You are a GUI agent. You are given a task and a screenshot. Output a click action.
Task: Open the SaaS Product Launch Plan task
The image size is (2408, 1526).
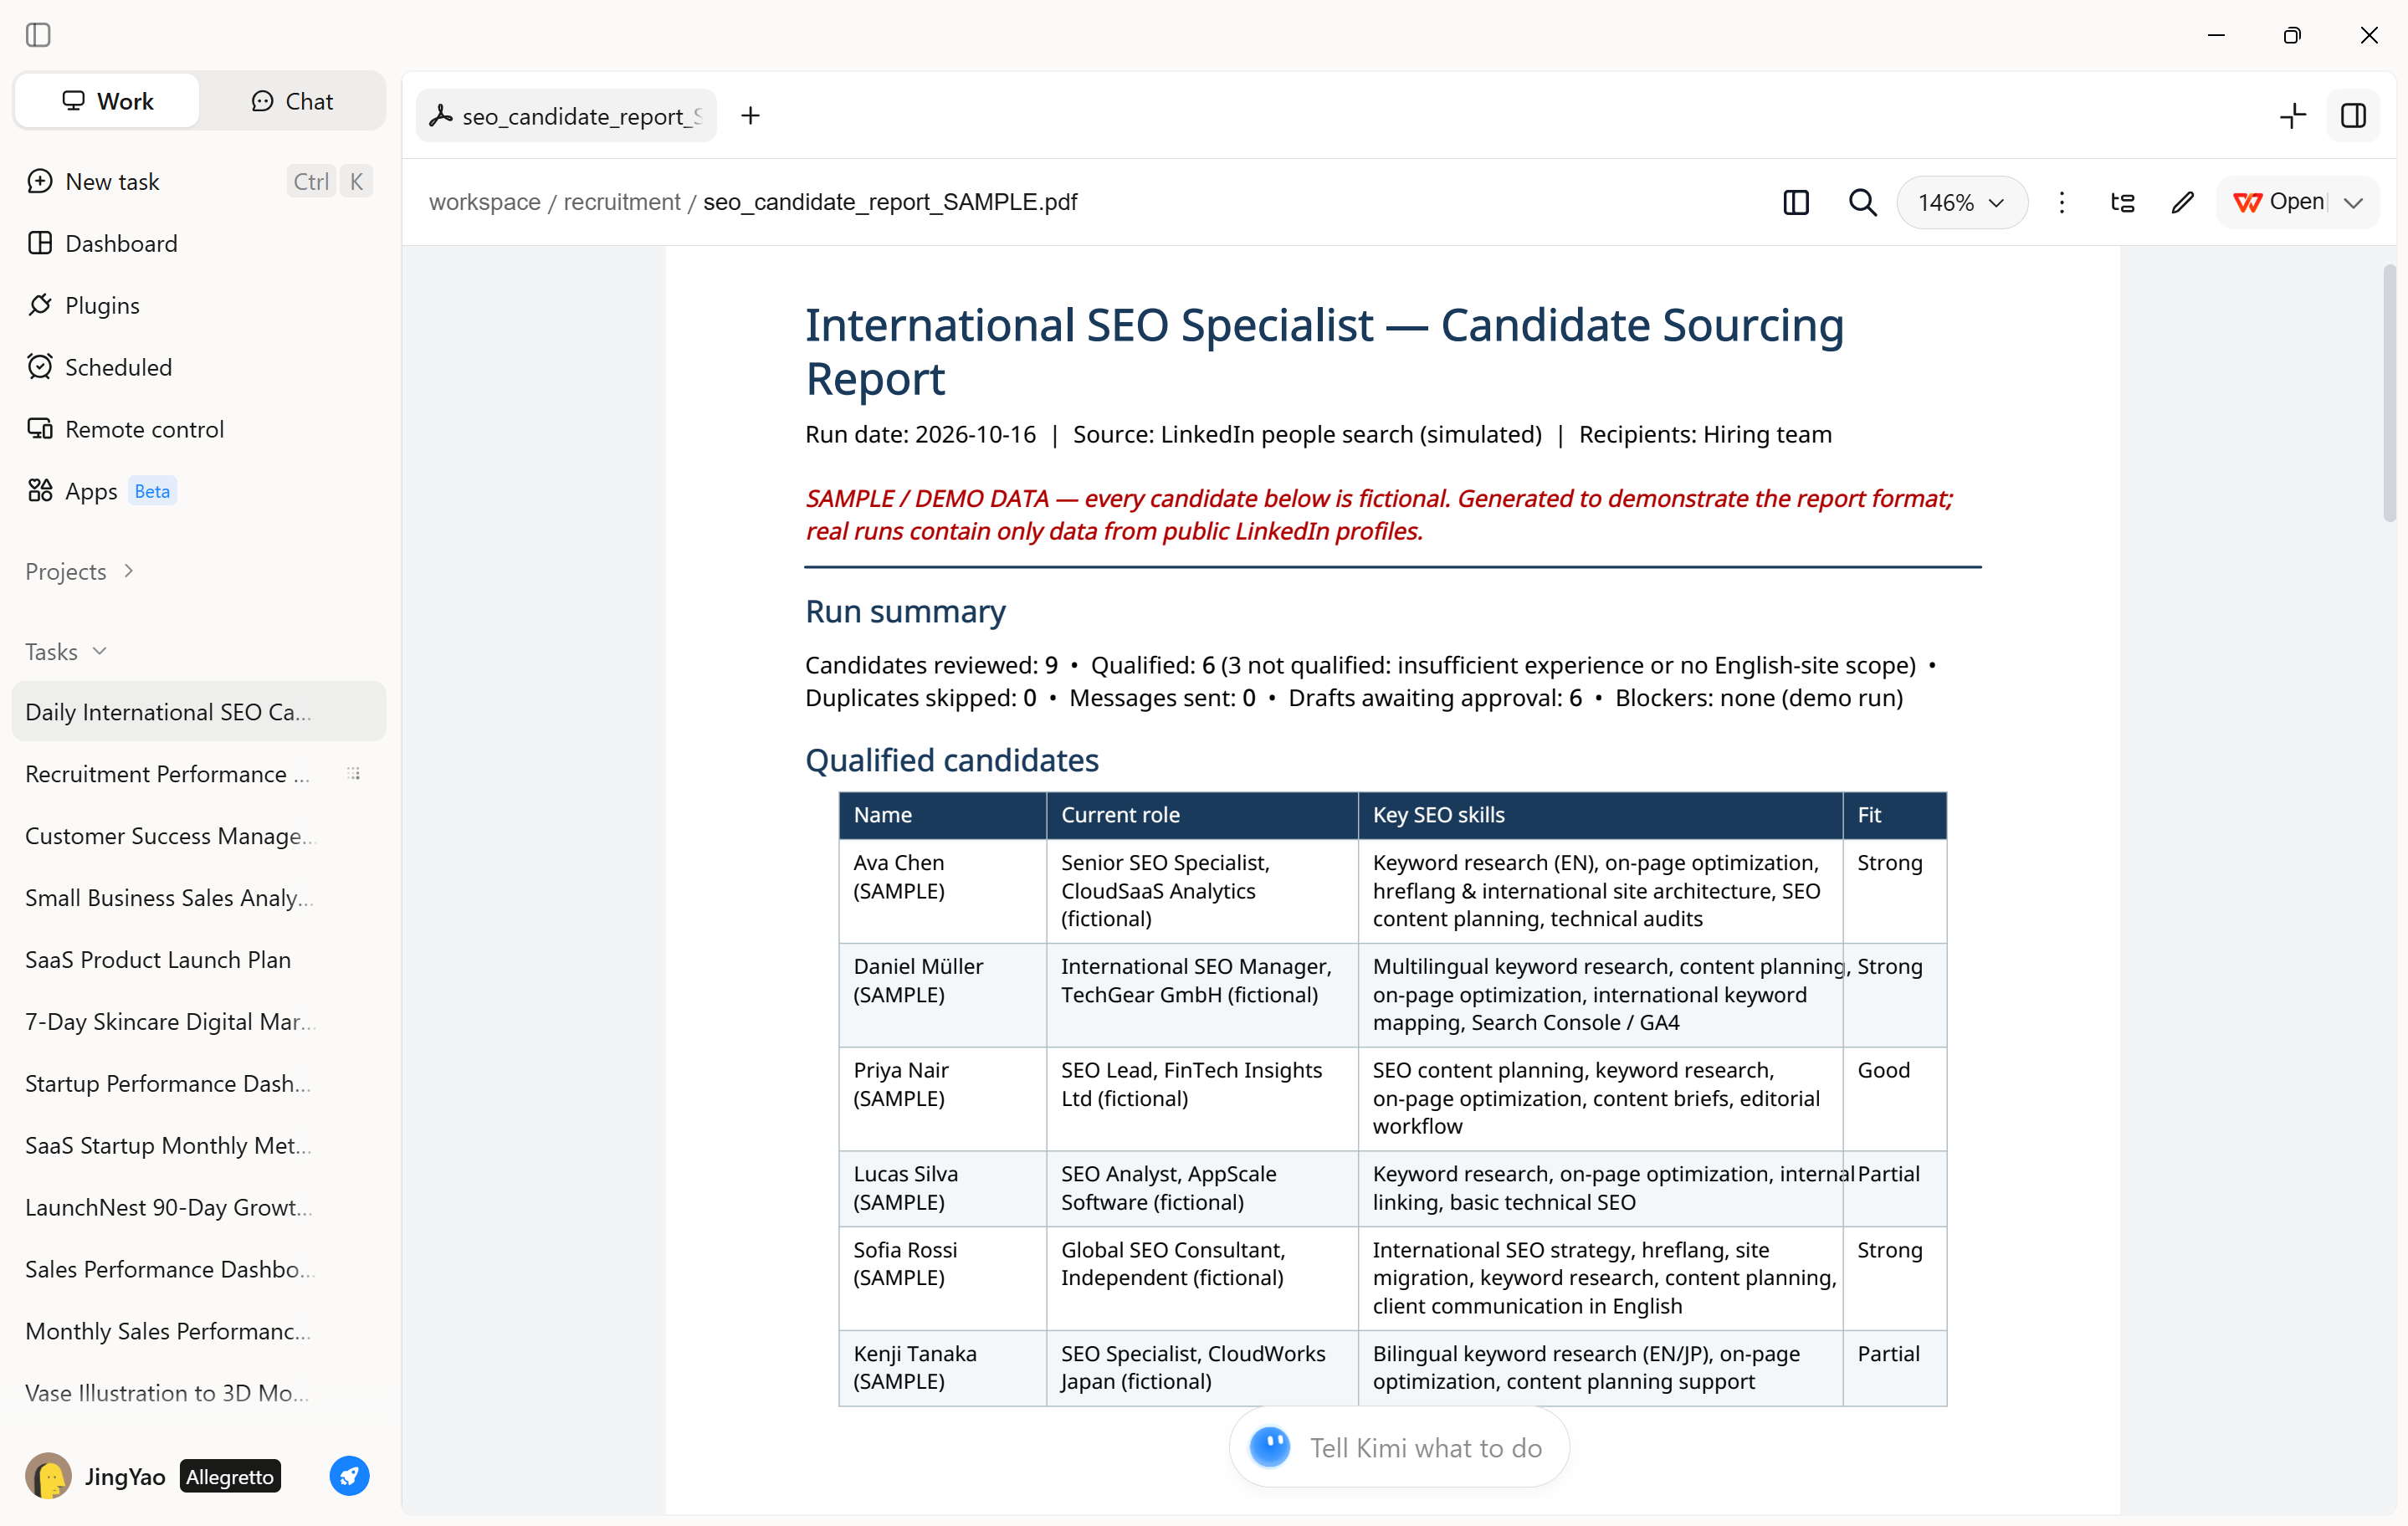coord(199,960)
